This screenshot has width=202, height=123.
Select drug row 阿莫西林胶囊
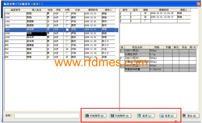[x=160, y=70]
